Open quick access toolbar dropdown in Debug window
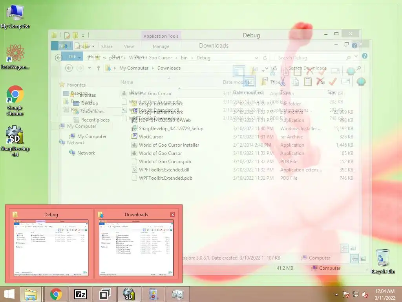This screenshot has width=402, height=302. [x=83, y=36]
